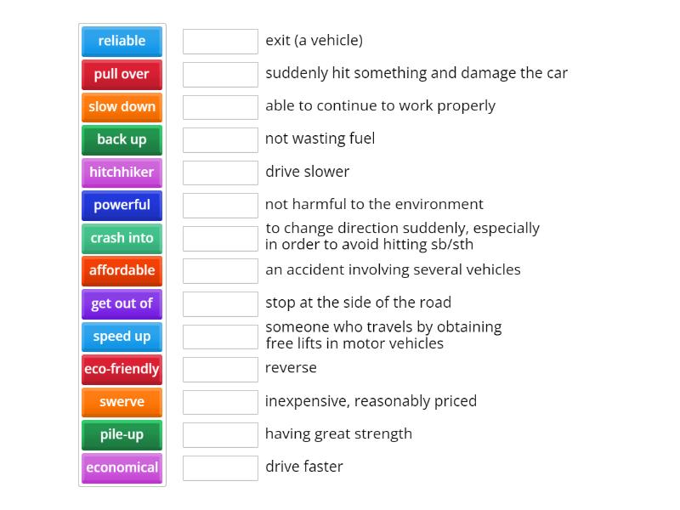Select the 'eco-friendly' tile

click(x=122, y=369)
